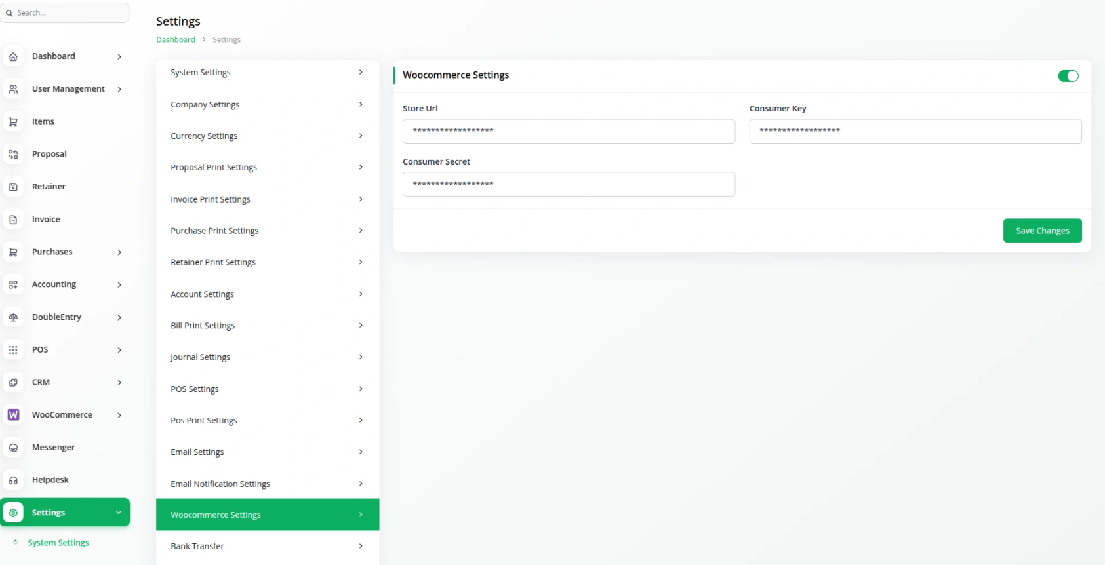Screen dimensions: 1105x565
Task: Click the Invoice document icon
Action: coord(13,220)
